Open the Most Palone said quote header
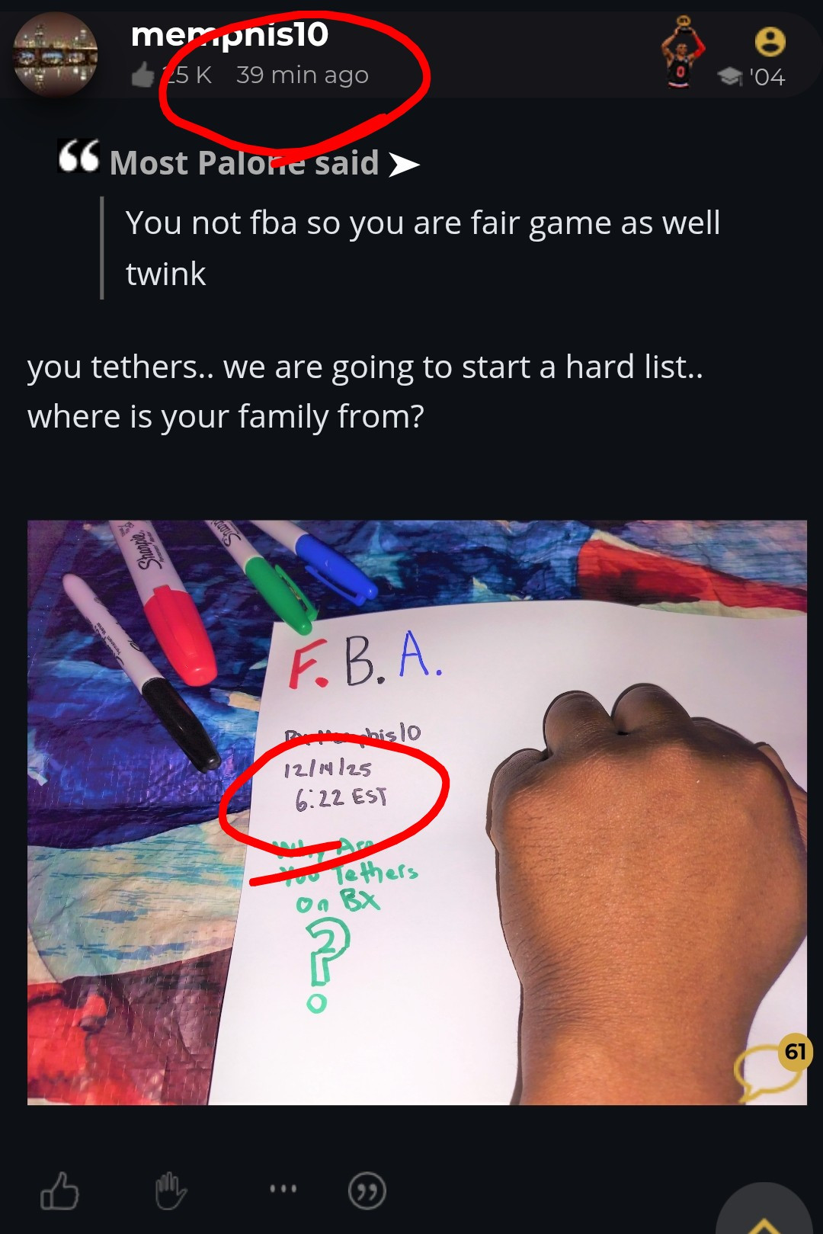 coord(244,163)
